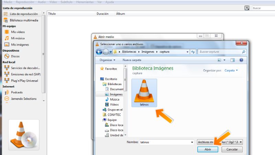
Task: Go back with file dialog back arrow
Action: 99,52
